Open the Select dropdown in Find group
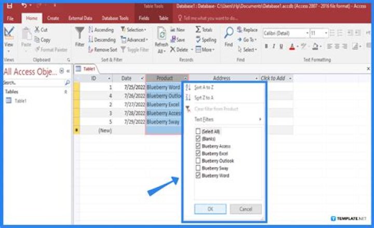Screen dimensions: 374x228 tap(247, 50)
